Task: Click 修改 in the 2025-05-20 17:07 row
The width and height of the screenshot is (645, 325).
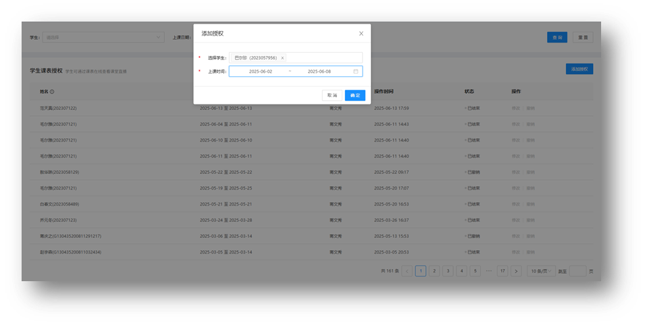Action: point(515,189)
